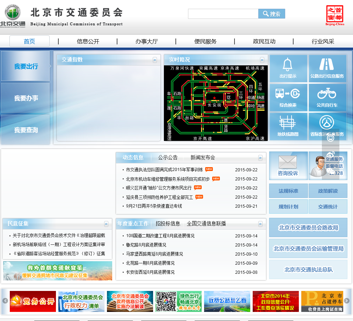Expand the 民意征集 panel arrow
353x321 pixels.
coord(106,224)
